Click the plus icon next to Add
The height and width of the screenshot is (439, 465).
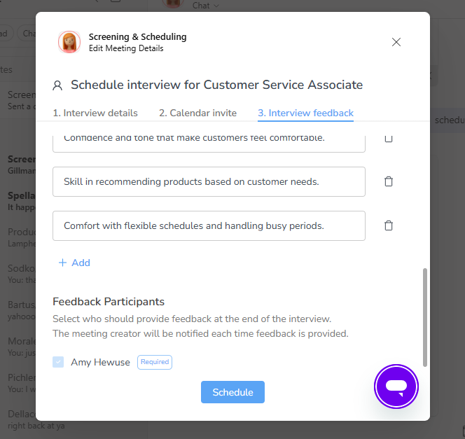click(62, 263)
